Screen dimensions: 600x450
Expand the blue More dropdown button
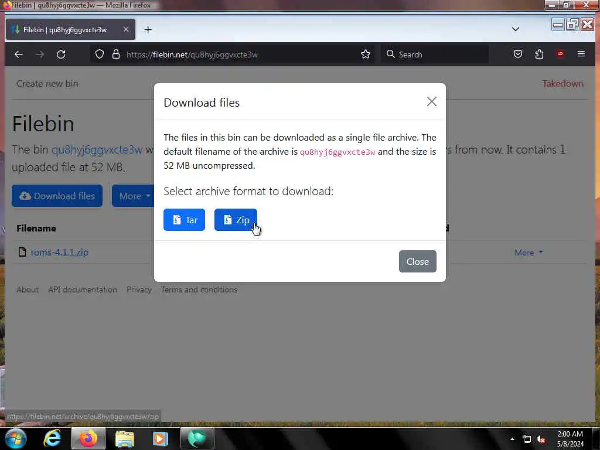[133, 196]
